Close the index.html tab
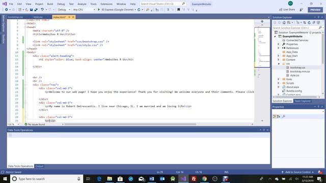326x183 pixels. [x=73, y=17]
